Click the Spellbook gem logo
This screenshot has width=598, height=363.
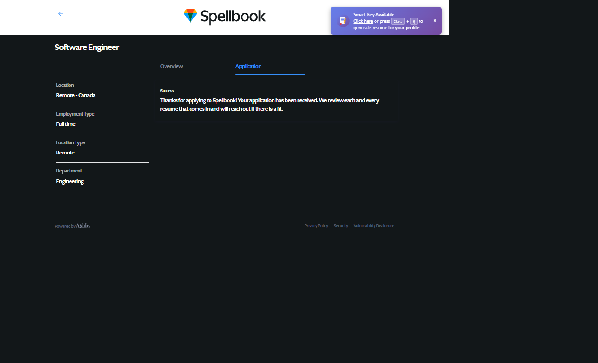tap(191, 16)
